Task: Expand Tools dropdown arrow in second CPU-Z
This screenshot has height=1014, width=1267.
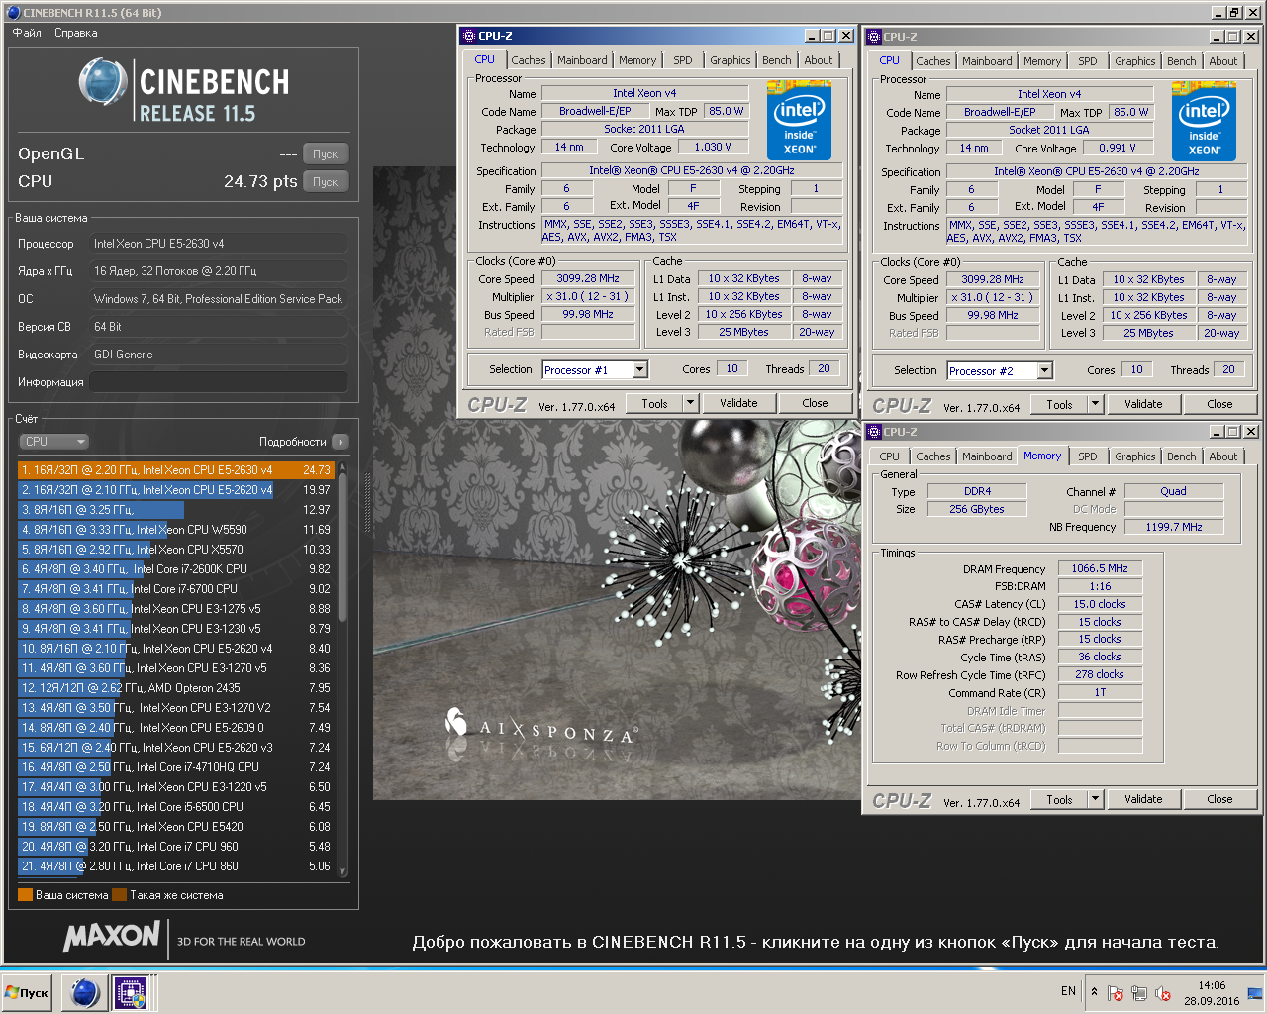Action: (x=1095, y=404)
